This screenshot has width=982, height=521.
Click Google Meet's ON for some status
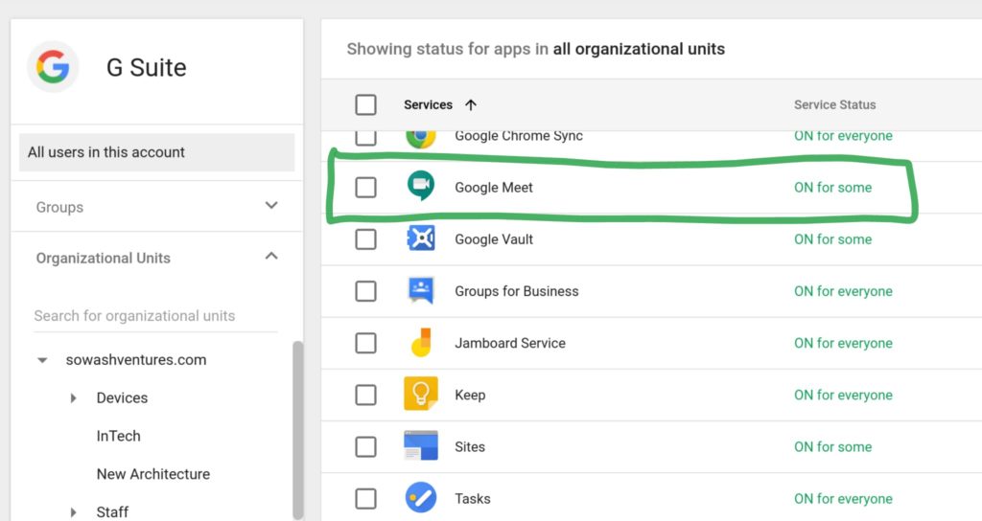(833, 188)
